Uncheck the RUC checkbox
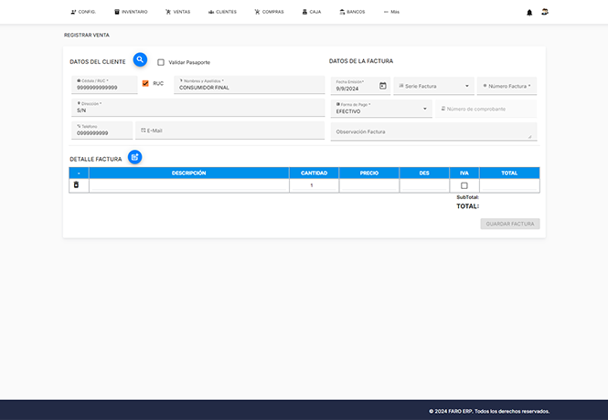 (145, 83)
